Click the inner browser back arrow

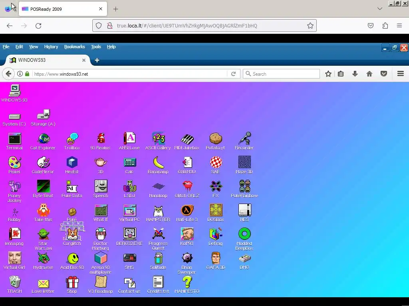click(8, 74)
